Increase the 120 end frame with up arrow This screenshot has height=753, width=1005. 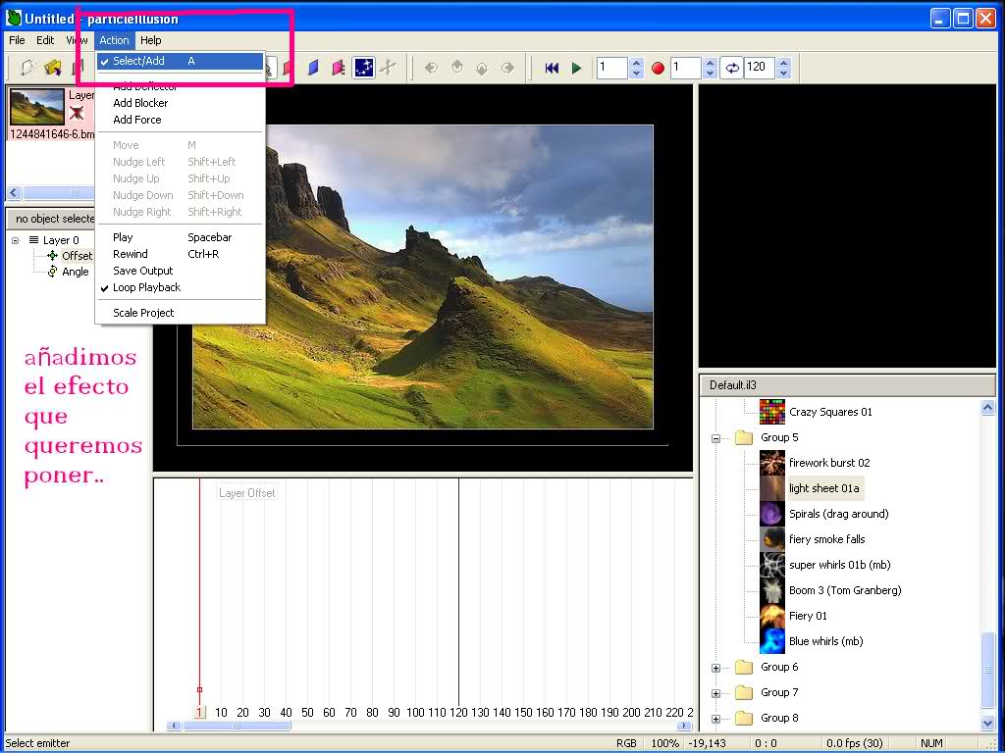[x=783, y=62]
